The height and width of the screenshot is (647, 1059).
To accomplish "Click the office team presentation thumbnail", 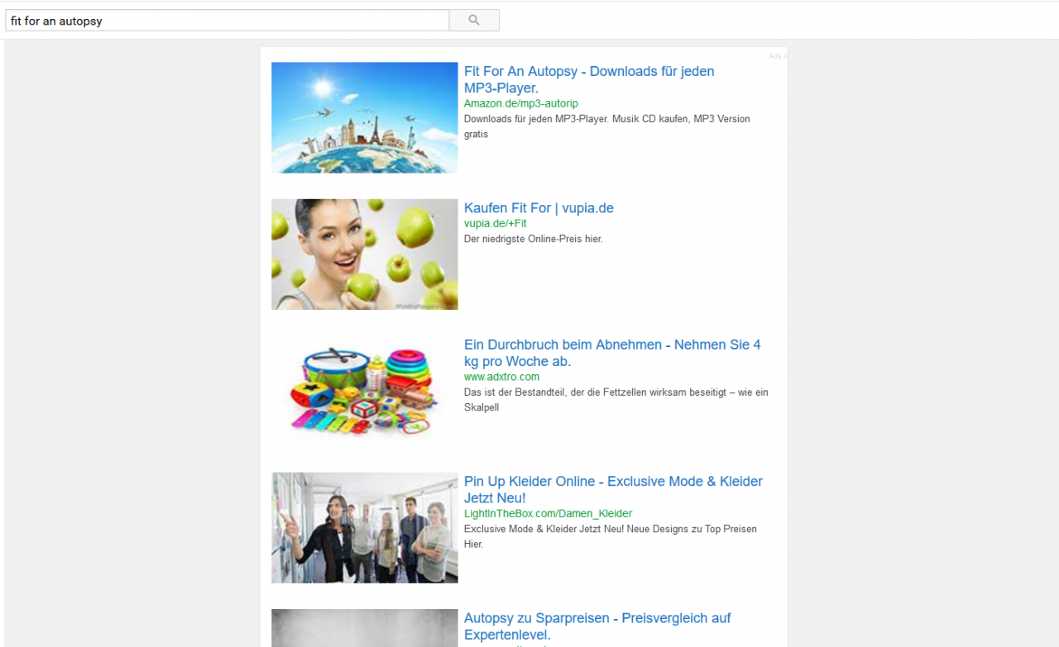I will click(365, 528).
